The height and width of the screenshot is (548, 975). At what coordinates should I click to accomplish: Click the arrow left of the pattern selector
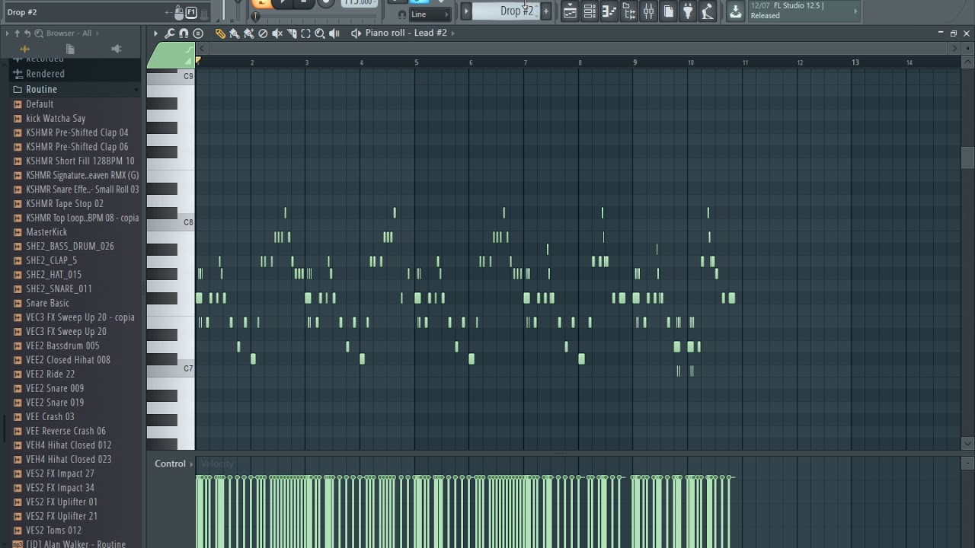click(x=466, y=11)
